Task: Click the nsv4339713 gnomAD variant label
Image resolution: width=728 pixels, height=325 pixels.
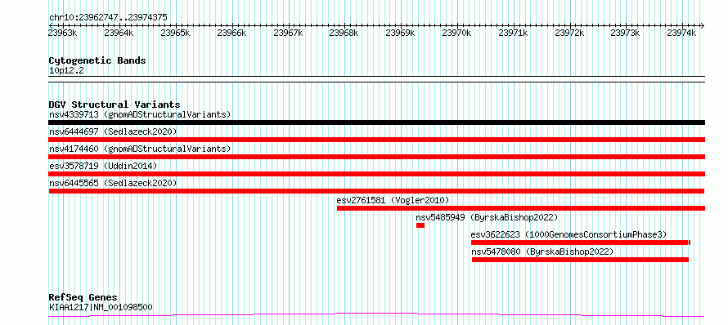Action: coord(140,114)
